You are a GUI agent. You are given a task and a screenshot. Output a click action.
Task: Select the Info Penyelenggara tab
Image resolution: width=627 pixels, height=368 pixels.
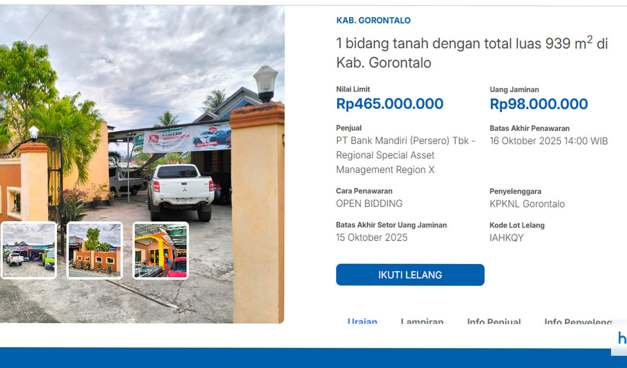click(x=578, y=321)
